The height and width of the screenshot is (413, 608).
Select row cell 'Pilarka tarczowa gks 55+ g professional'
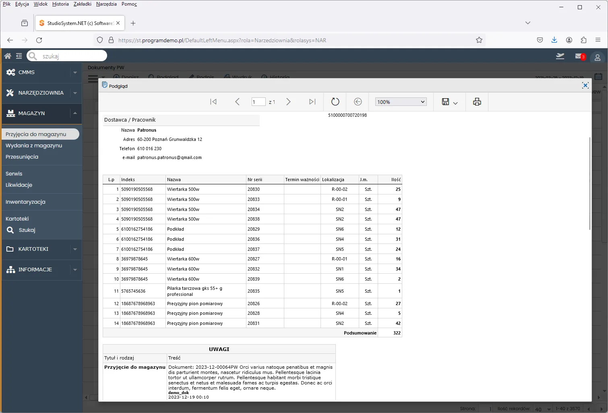pos(206,291)
